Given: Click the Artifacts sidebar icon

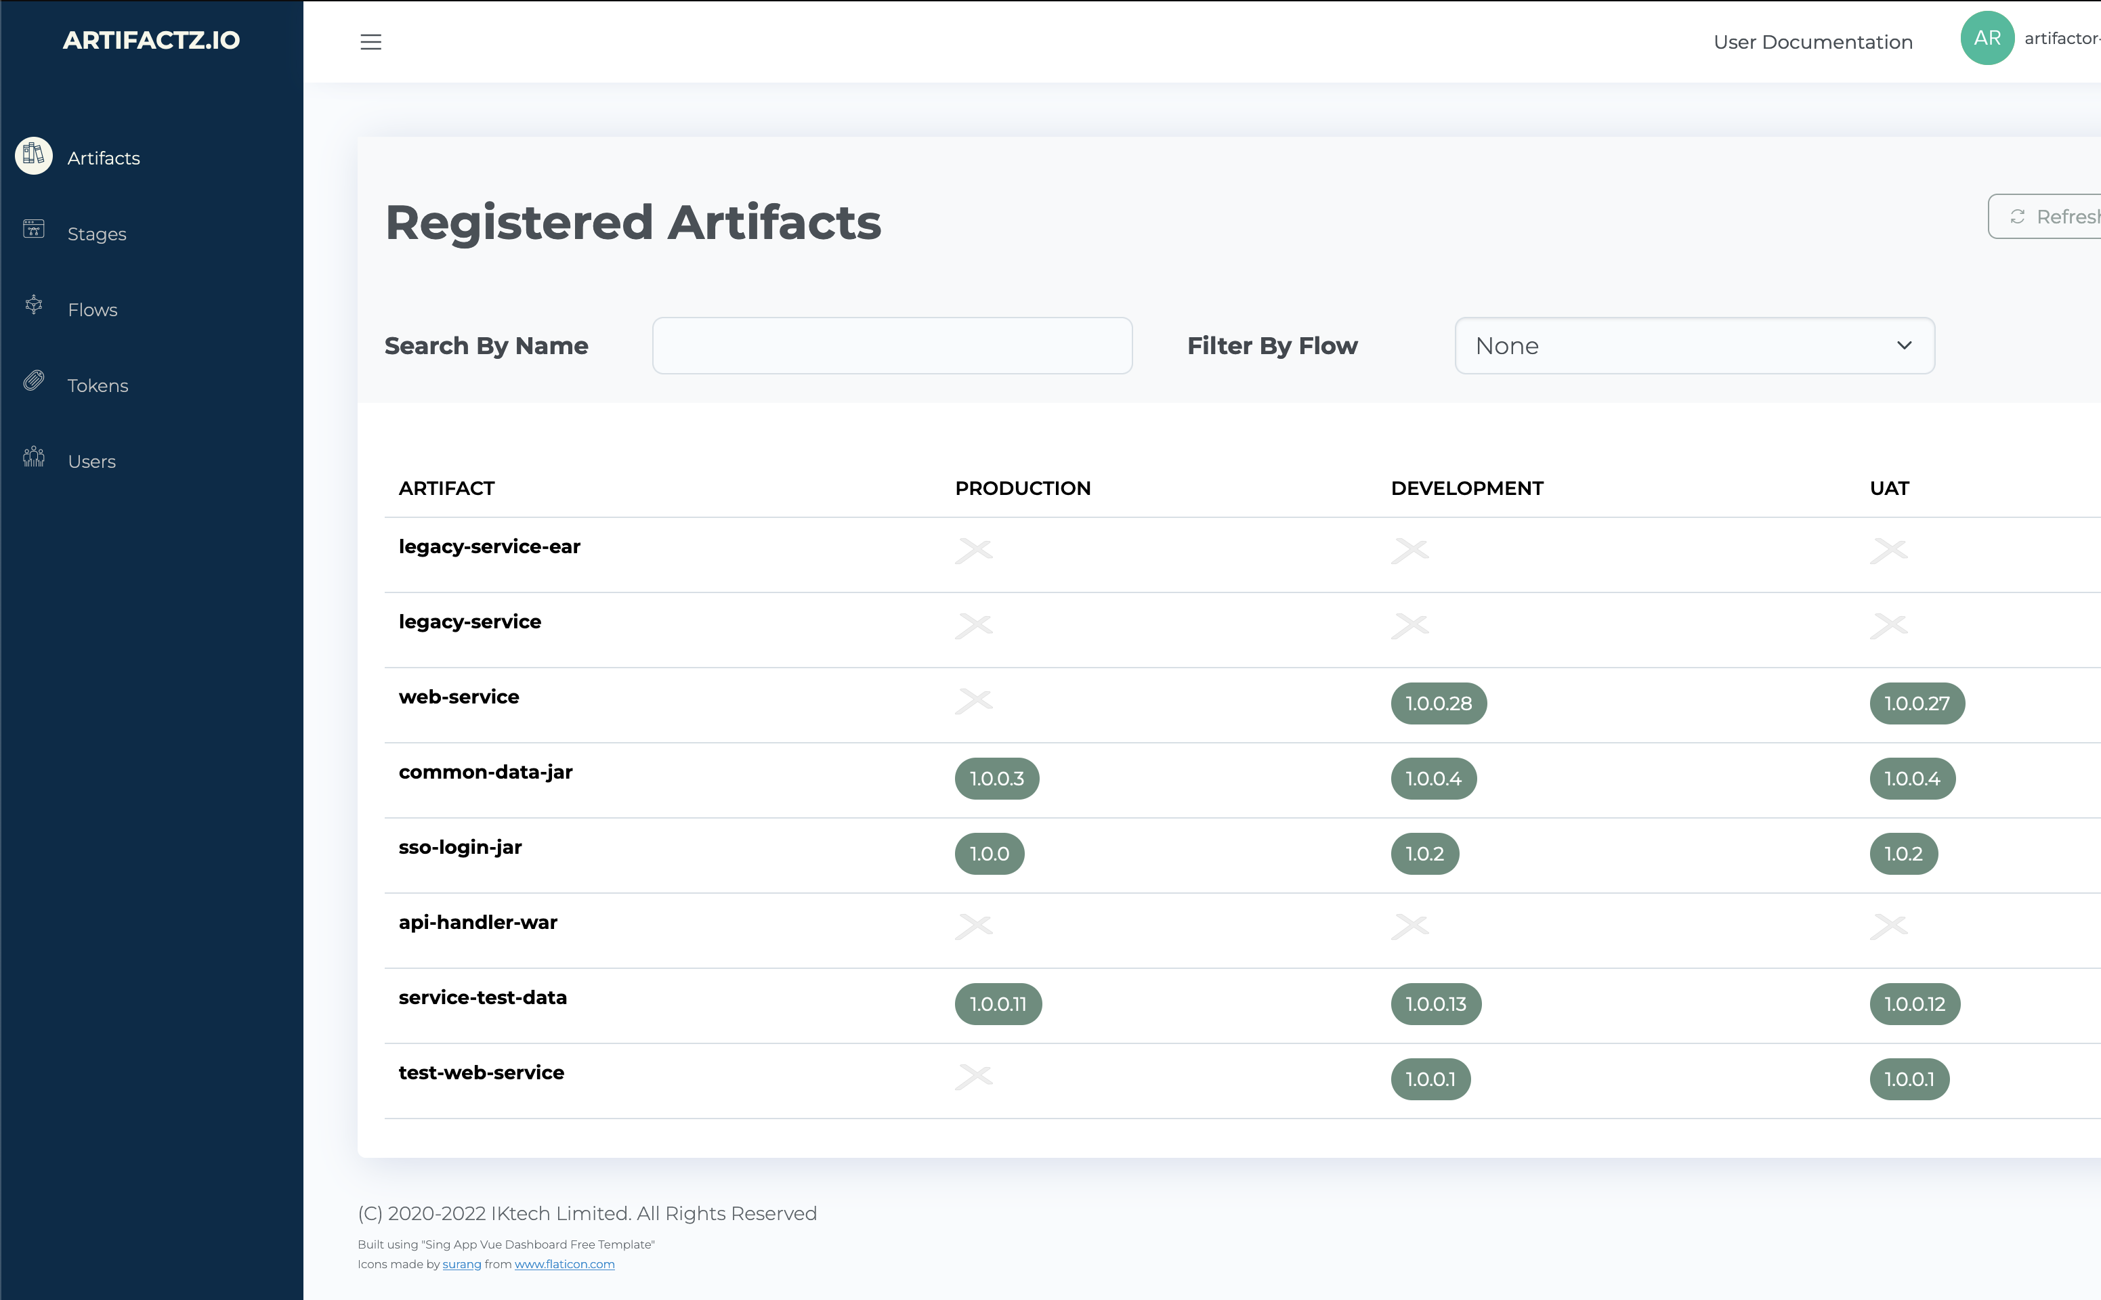Looking at the screenshot, I should click(34, 156).
